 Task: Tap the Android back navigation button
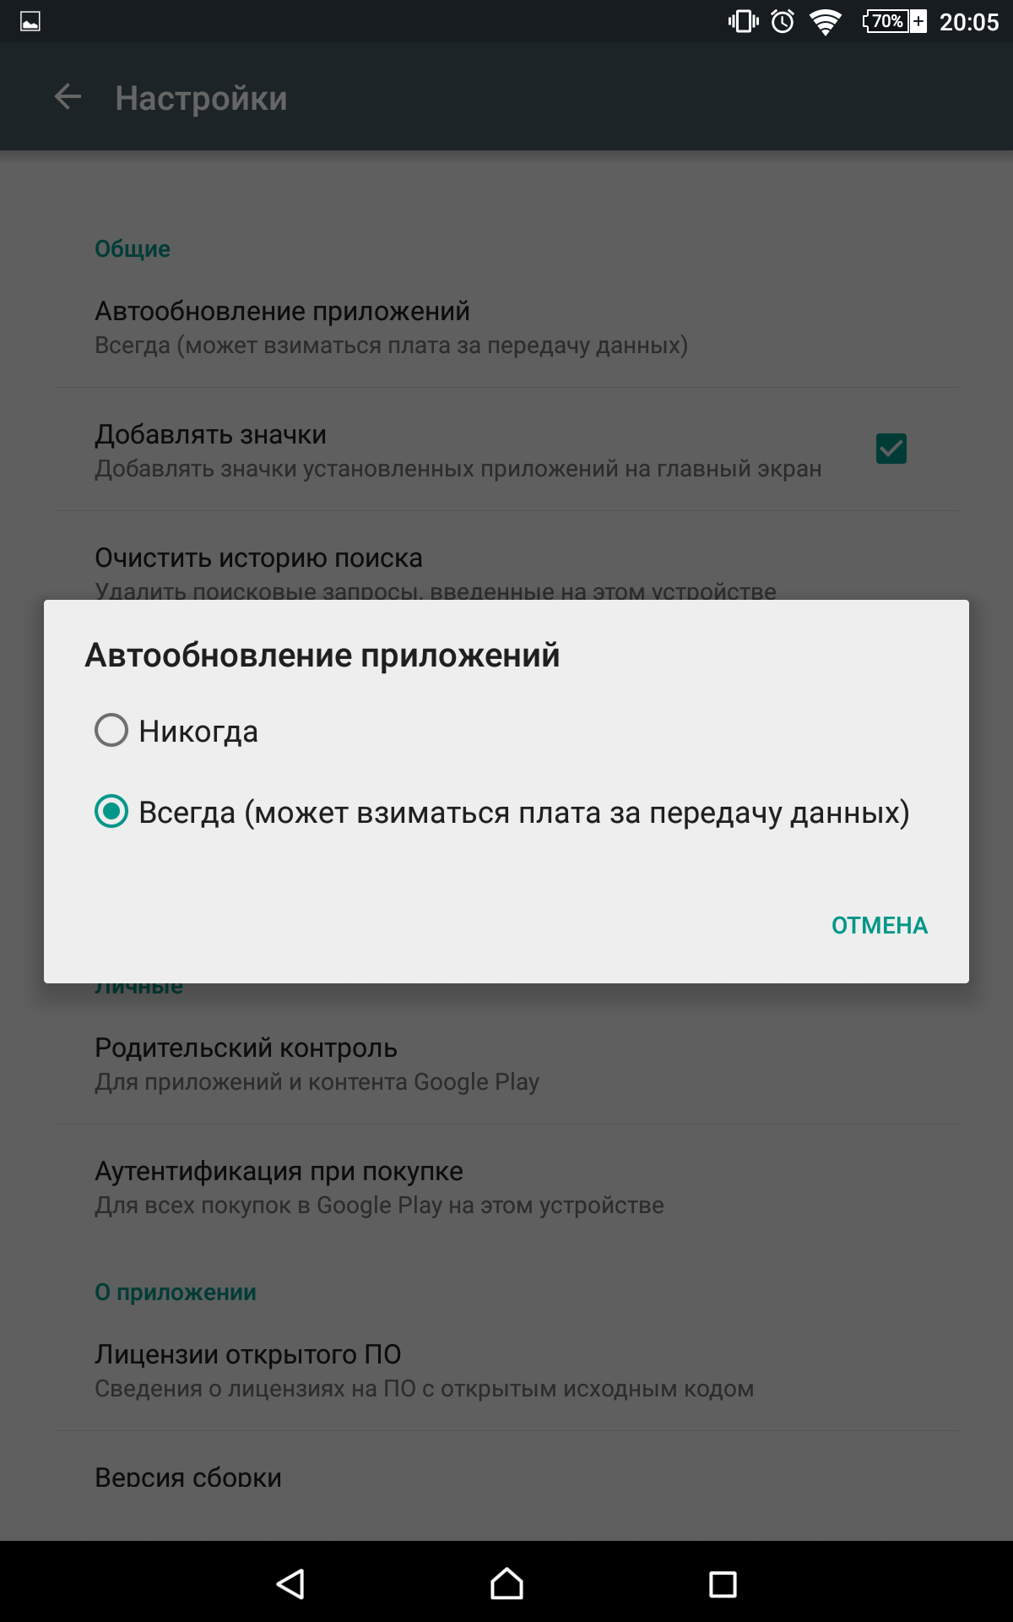(290, 1583)
